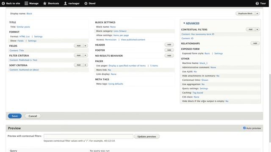Edit Block category Lists (Views) link
The image size is (271, 152).
pos(120,31)
